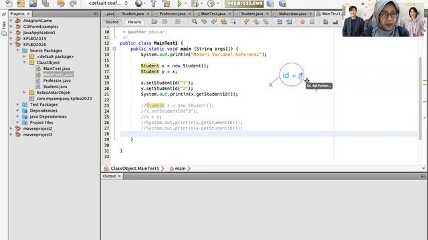Screen dimensions: 428x240
Task: Open the Profile Project dropdown arrow
Action: tap(217, 3)
